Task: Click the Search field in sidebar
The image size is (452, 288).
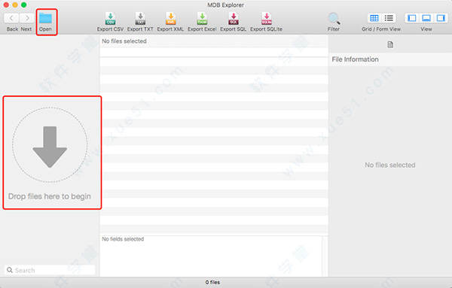Action: coord(50,270)
